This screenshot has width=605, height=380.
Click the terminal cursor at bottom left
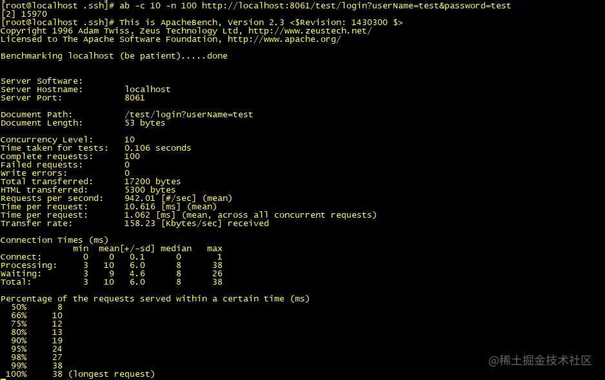click(3, 379)
